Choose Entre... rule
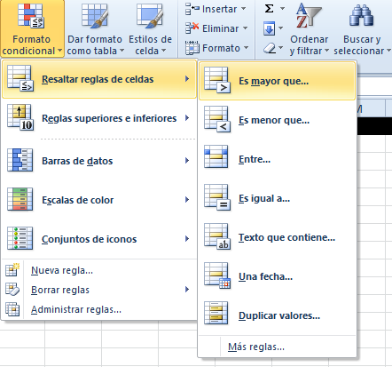 click(x=277, y=159)
